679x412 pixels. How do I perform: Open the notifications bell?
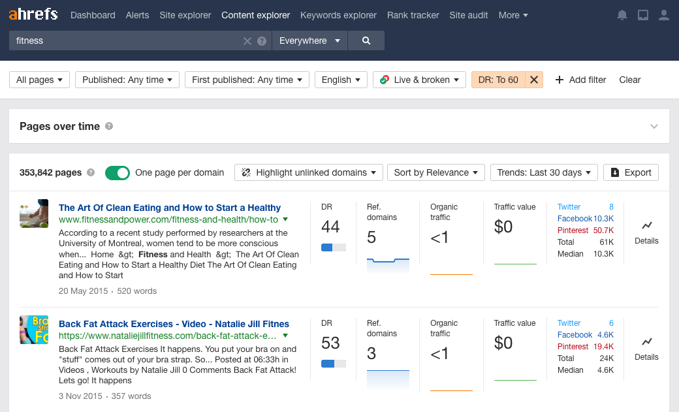pyautogui.click(x=622, y=15)
